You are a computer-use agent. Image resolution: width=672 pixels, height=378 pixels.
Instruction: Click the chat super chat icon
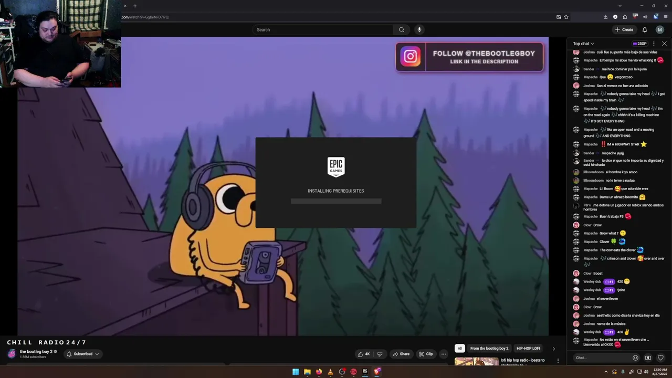(x=648, y=358)
